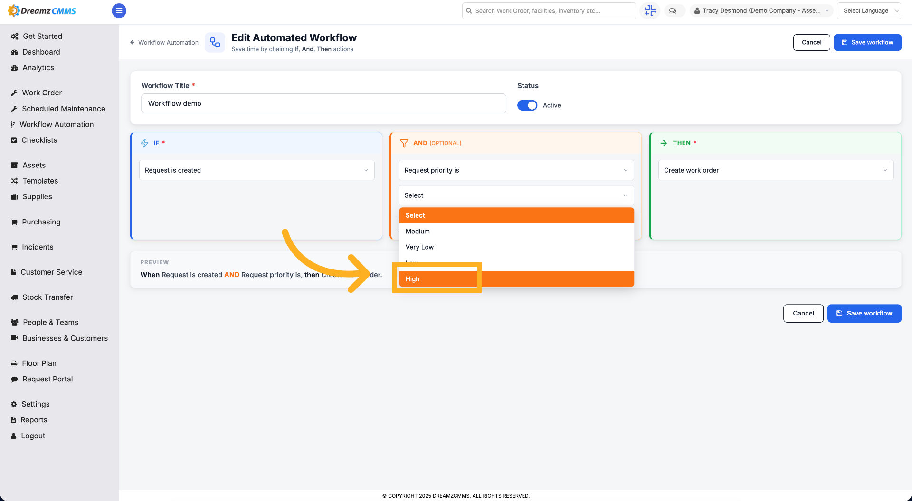
Task: Click the workflow chain icon beside page title
Action: pyautogui.click(x=215, y=42)
